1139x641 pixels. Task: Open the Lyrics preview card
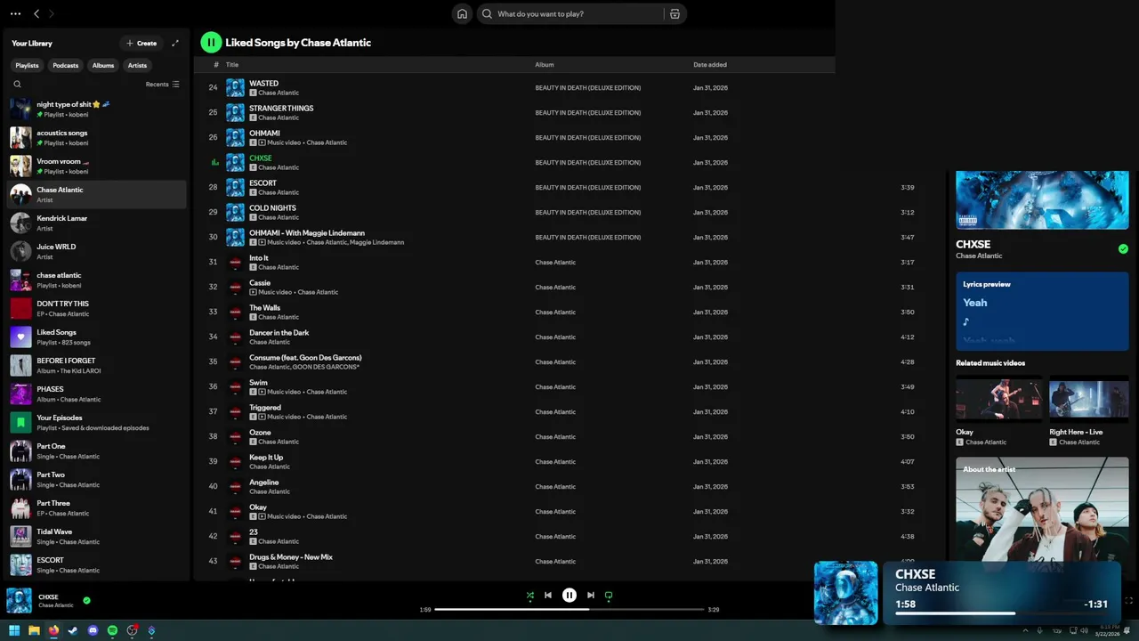[1042, 310]
